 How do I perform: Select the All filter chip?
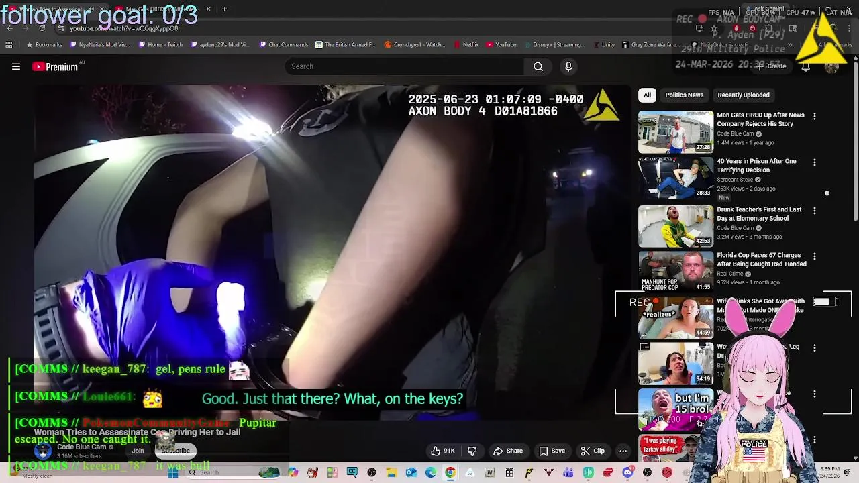point(647,95)
